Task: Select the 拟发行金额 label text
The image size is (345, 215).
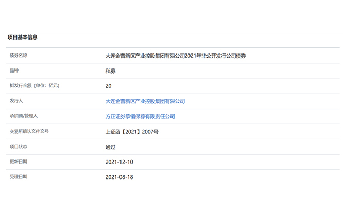Action: coord(21,85)
